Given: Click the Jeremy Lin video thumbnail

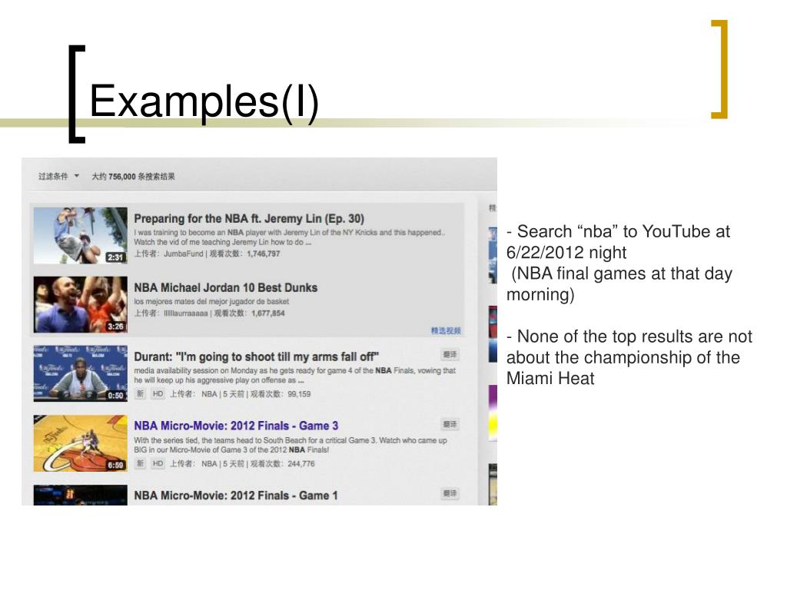Looking at the screenshot, I should pyautogui.click(x=80, y=236).
